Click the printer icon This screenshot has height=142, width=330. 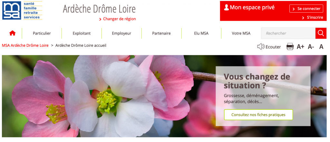[x=290, y=46]
